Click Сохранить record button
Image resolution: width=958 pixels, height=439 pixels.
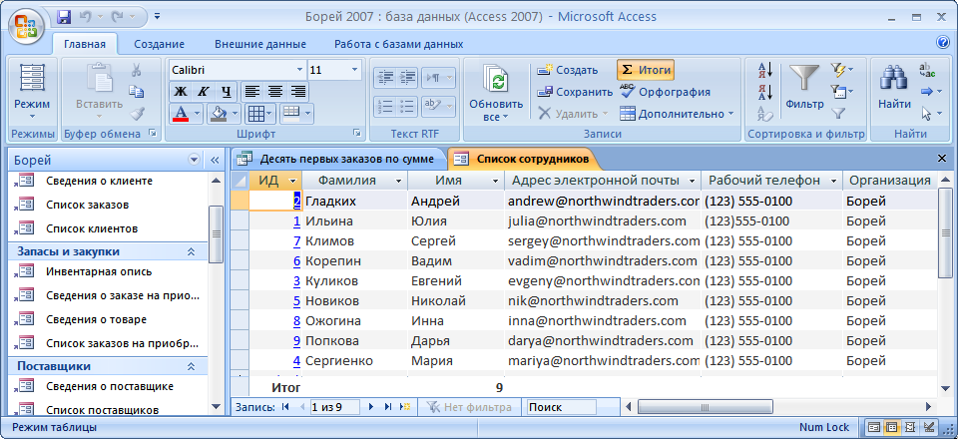click(x=575, y=92)
